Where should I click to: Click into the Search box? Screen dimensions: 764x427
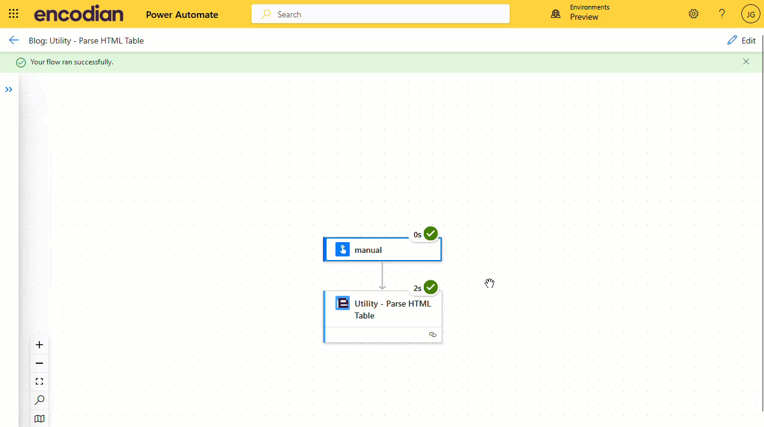[x=380, y=14]
